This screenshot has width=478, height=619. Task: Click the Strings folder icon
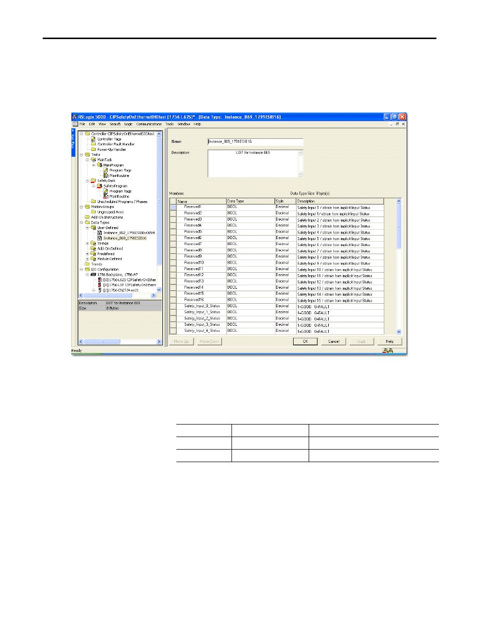pos(93,243)
